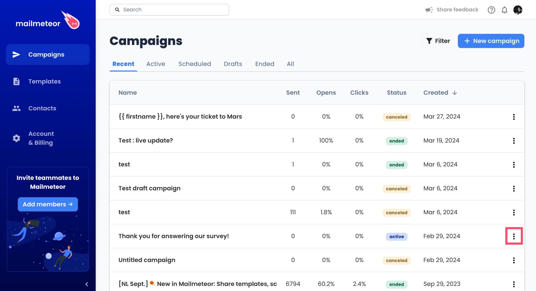This screenshot has width=536, height=291.
Task: Switch to the Drafts tab
Action: pyautogui.click(x=233, y=64)
